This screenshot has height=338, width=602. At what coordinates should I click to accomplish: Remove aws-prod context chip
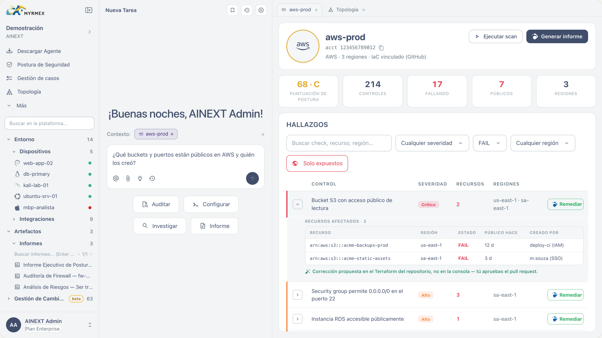[172, 134]
